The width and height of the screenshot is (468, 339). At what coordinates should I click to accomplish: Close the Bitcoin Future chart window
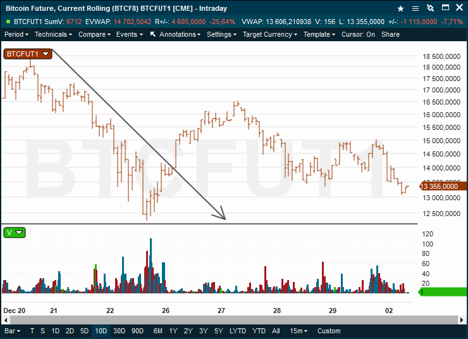[459, 8]
